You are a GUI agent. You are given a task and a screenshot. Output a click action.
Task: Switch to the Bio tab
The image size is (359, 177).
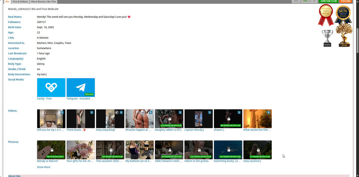click(7, 1)
